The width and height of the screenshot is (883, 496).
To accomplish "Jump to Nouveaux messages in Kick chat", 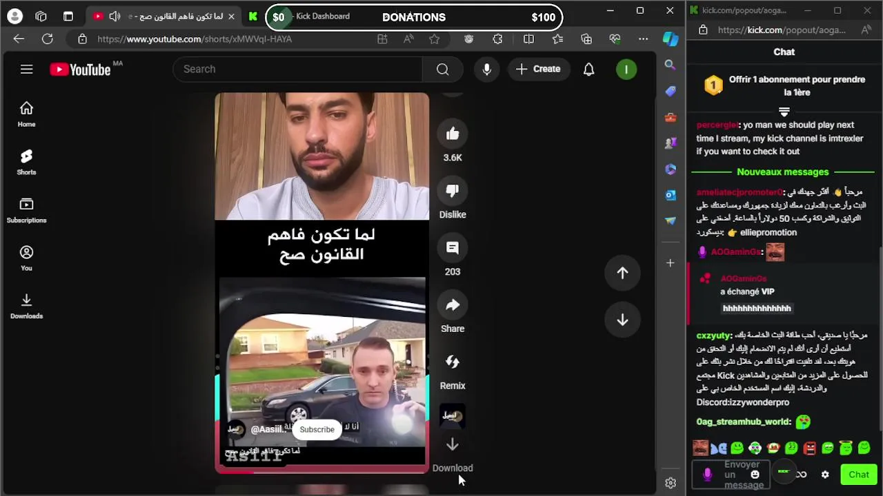I will click(x=783, y=172).
